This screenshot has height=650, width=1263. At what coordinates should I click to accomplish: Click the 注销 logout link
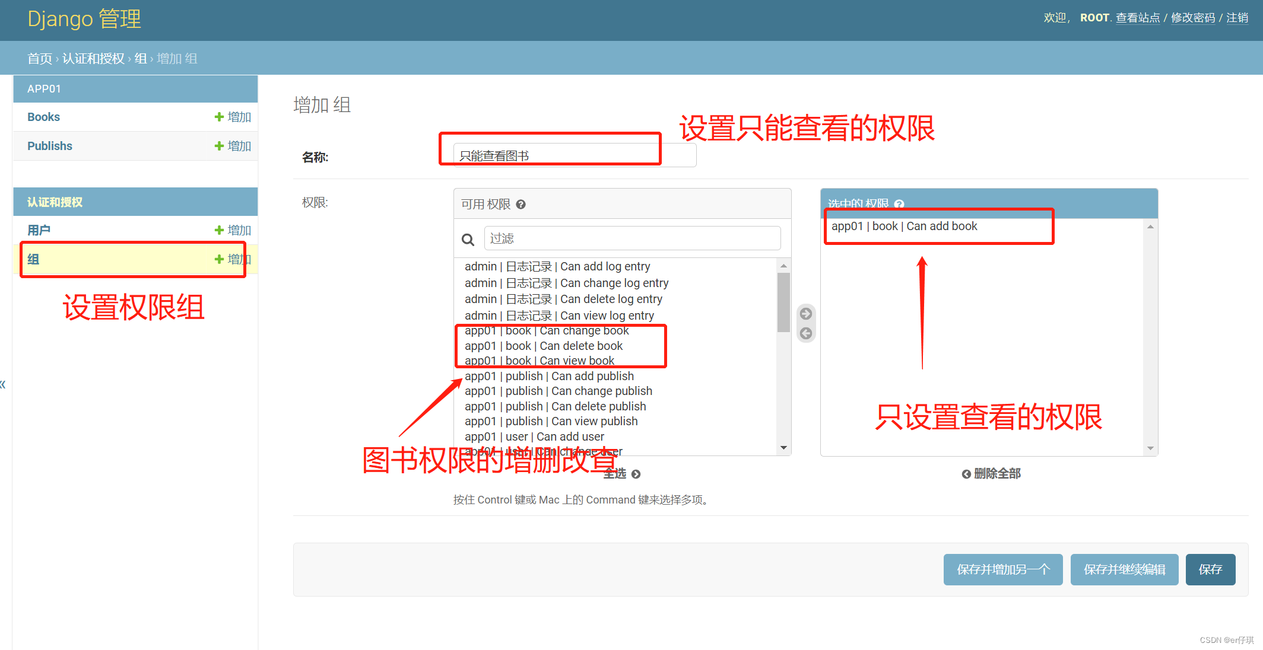coord(1237,18)
